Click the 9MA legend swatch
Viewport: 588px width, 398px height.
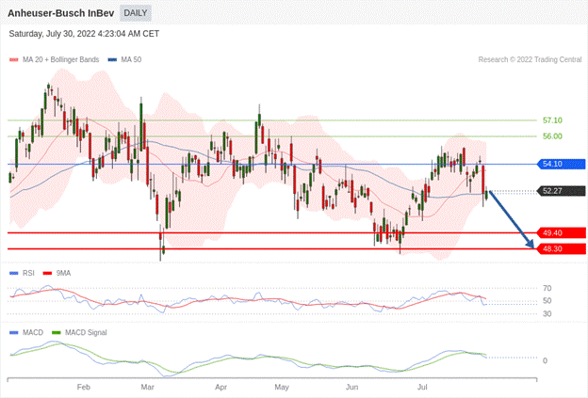[48, 273]
